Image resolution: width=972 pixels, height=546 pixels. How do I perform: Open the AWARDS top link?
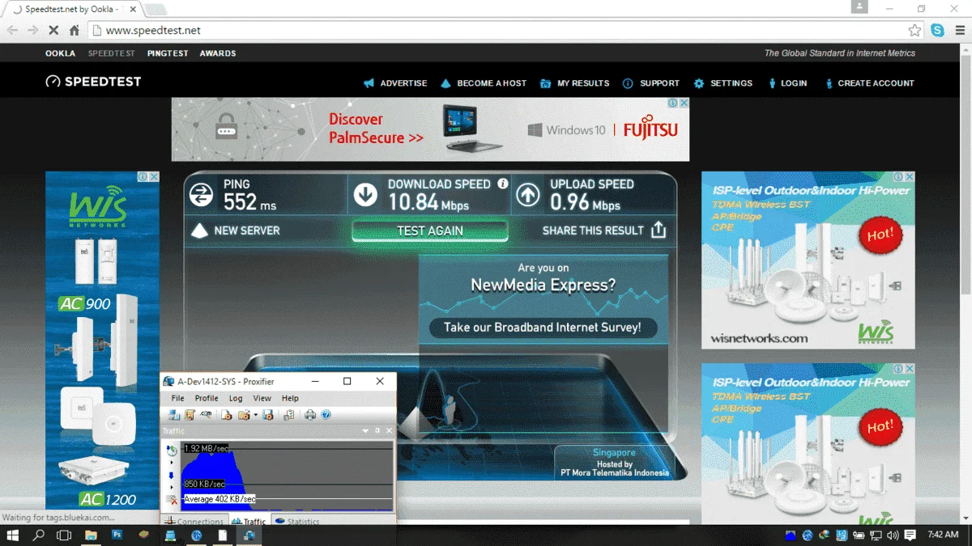click(218, 53)
